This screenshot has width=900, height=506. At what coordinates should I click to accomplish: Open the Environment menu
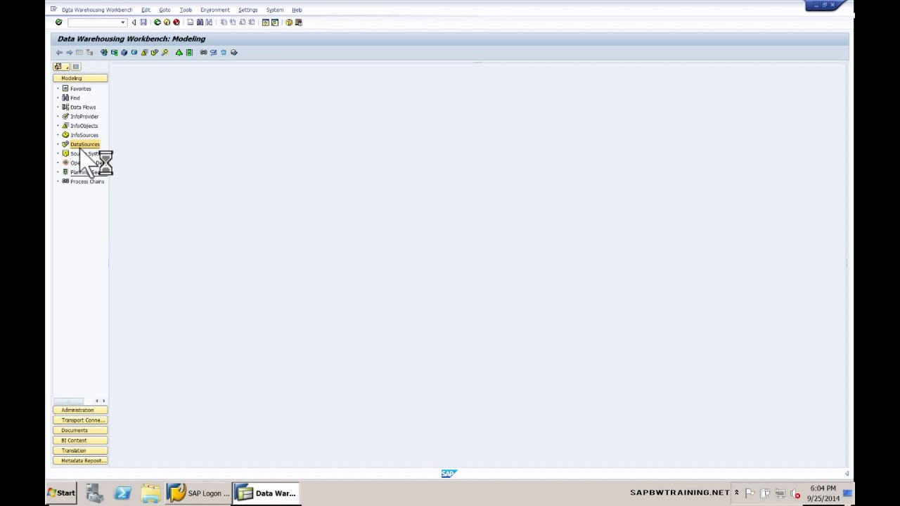click(x=215, y=10)
